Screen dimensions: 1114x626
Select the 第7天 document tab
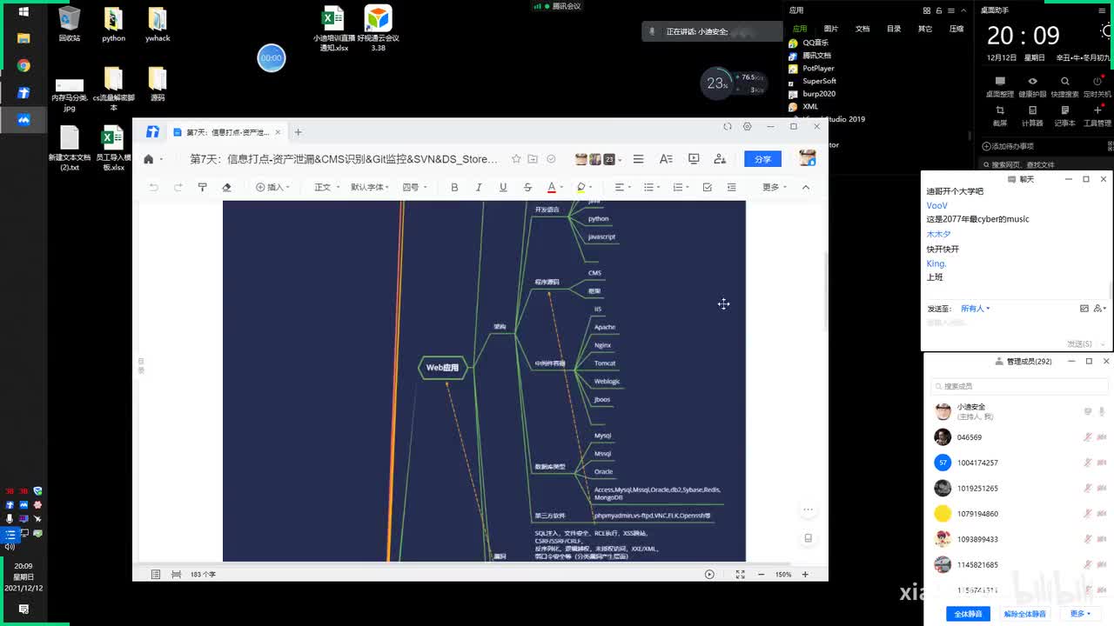pos(226,132)
